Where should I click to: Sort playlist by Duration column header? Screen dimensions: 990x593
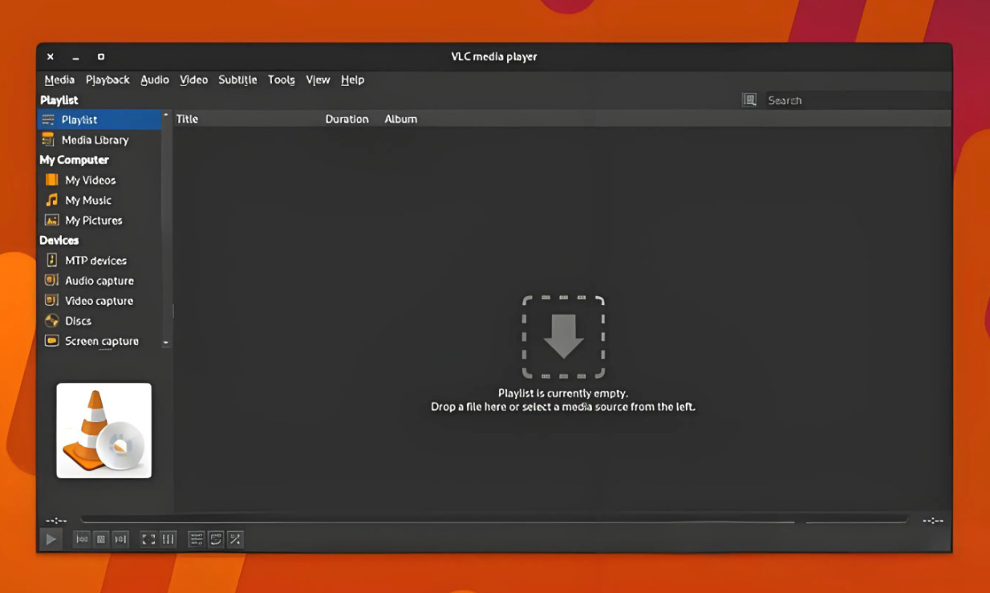click(x=347, y=119)
